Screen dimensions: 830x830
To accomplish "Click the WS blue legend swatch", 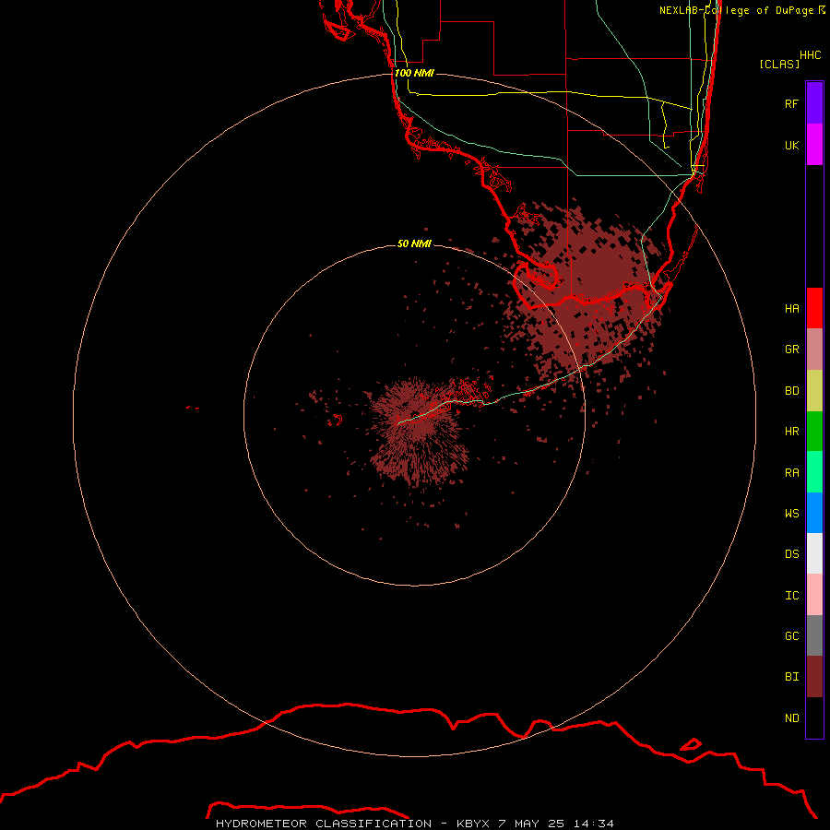I will coord(814,513).
